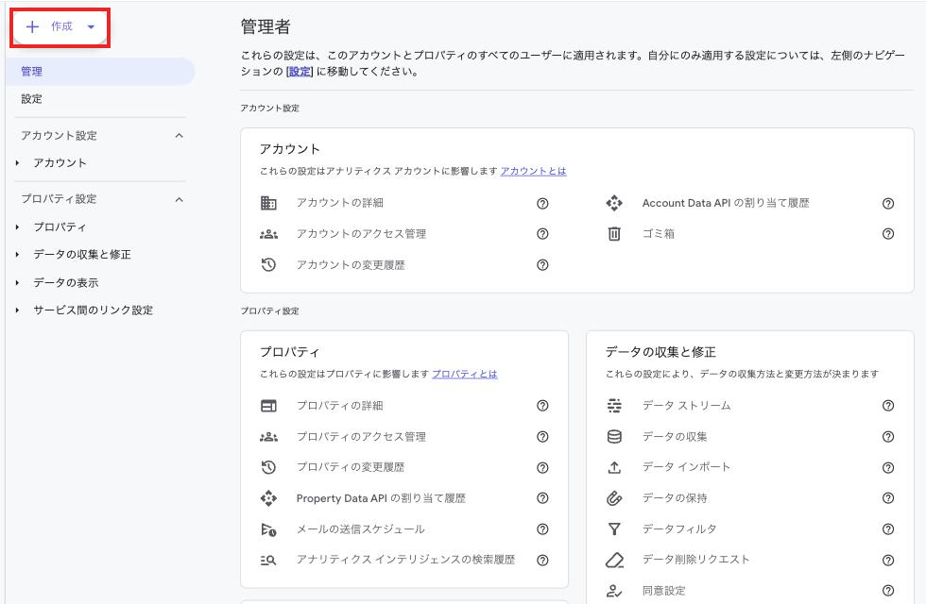The width and height of the screenshot is (926, 604).
Task: Open プロパティの変更履歴 entry
Action: click(x=351, y=468)
